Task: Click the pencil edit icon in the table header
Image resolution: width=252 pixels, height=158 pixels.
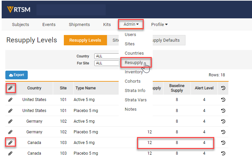Action: pyautogui.click(x=10, y=88)
